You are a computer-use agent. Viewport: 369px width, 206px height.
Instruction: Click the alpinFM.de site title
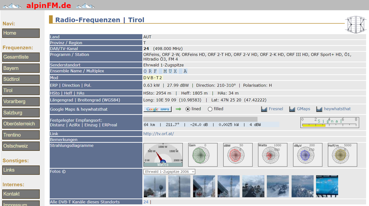(49, 5)
